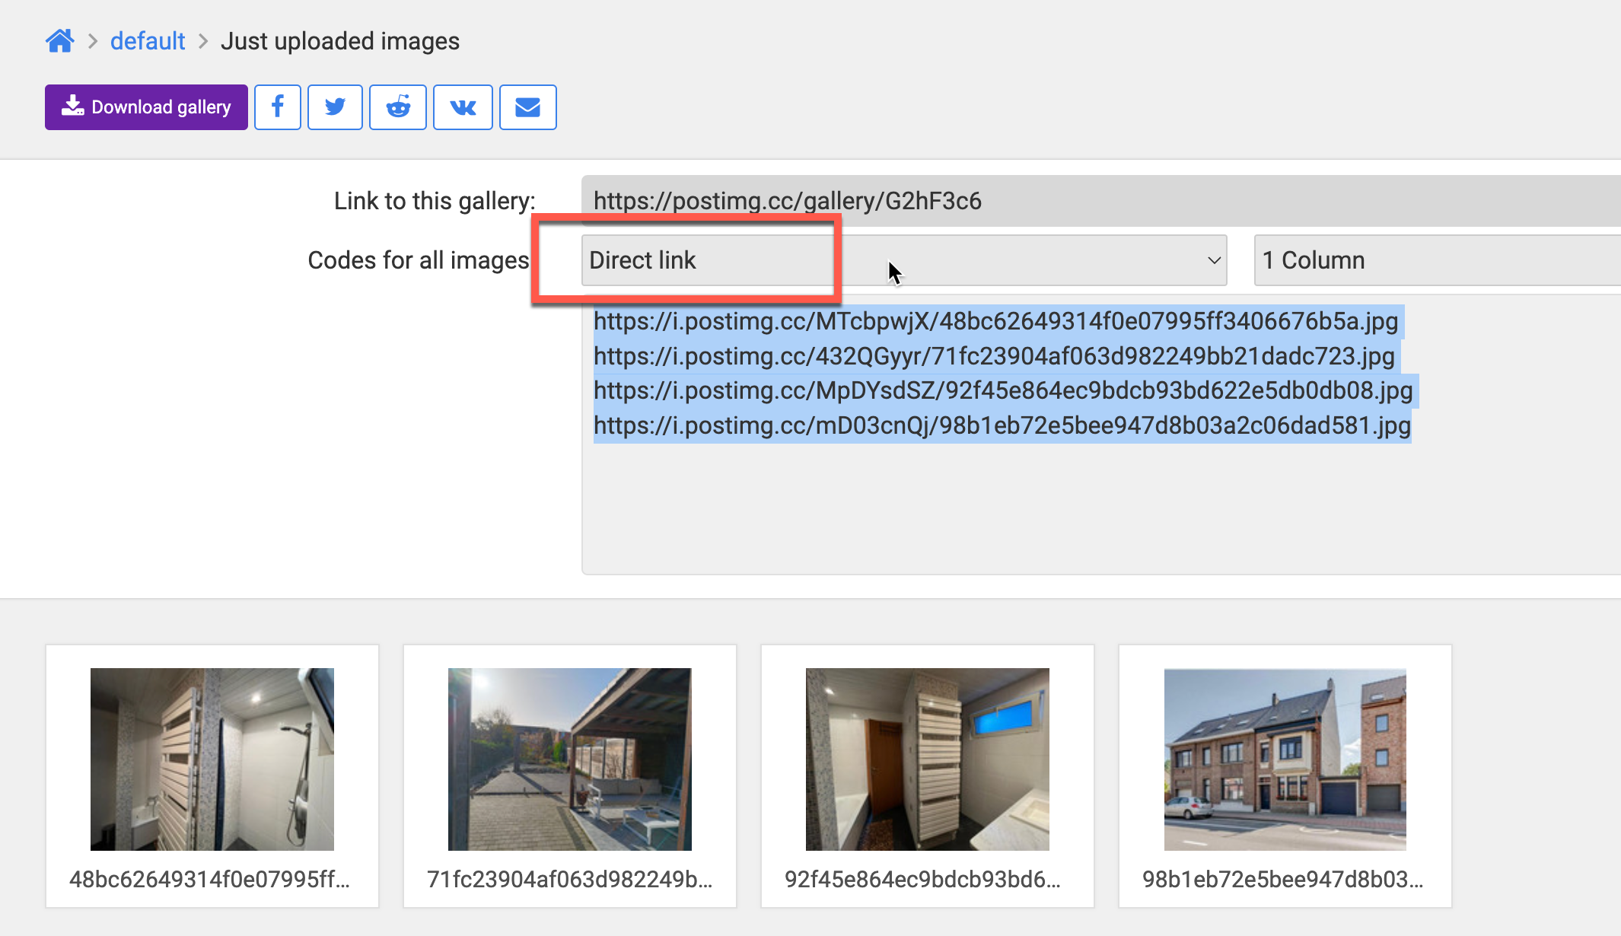1621x936 pixels.
Task: Click the Codes for all images label
Action: (x=419, y=260)
